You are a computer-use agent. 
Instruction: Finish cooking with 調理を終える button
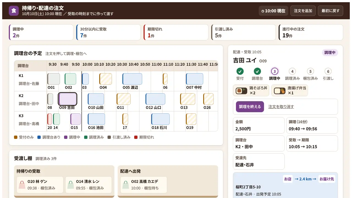click(x=250, y=107)
